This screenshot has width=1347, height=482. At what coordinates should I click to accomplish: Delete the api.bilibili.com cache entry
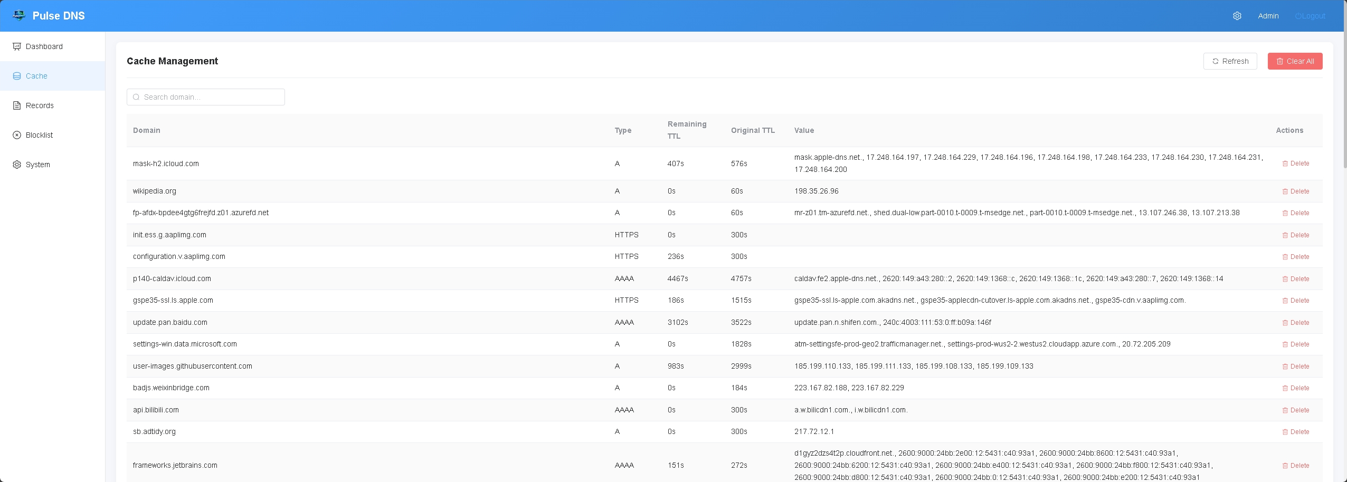point(1297,410)
